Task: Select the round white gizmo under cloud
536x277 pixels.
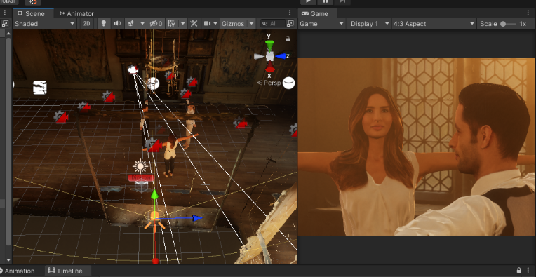Action: (x=153, y=83)
